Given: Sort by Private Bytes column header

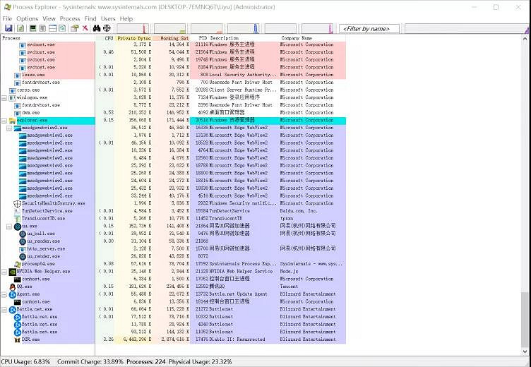Looking at the screenshot, I should 134,38.
